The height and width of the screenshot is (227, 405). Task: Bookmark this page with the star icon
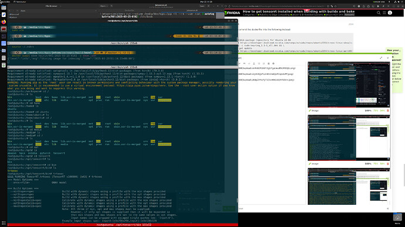pyautogui.click(x=336, y=6)
